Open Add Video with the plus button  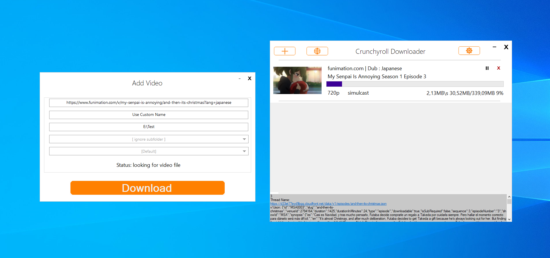(x=284, y=51)
